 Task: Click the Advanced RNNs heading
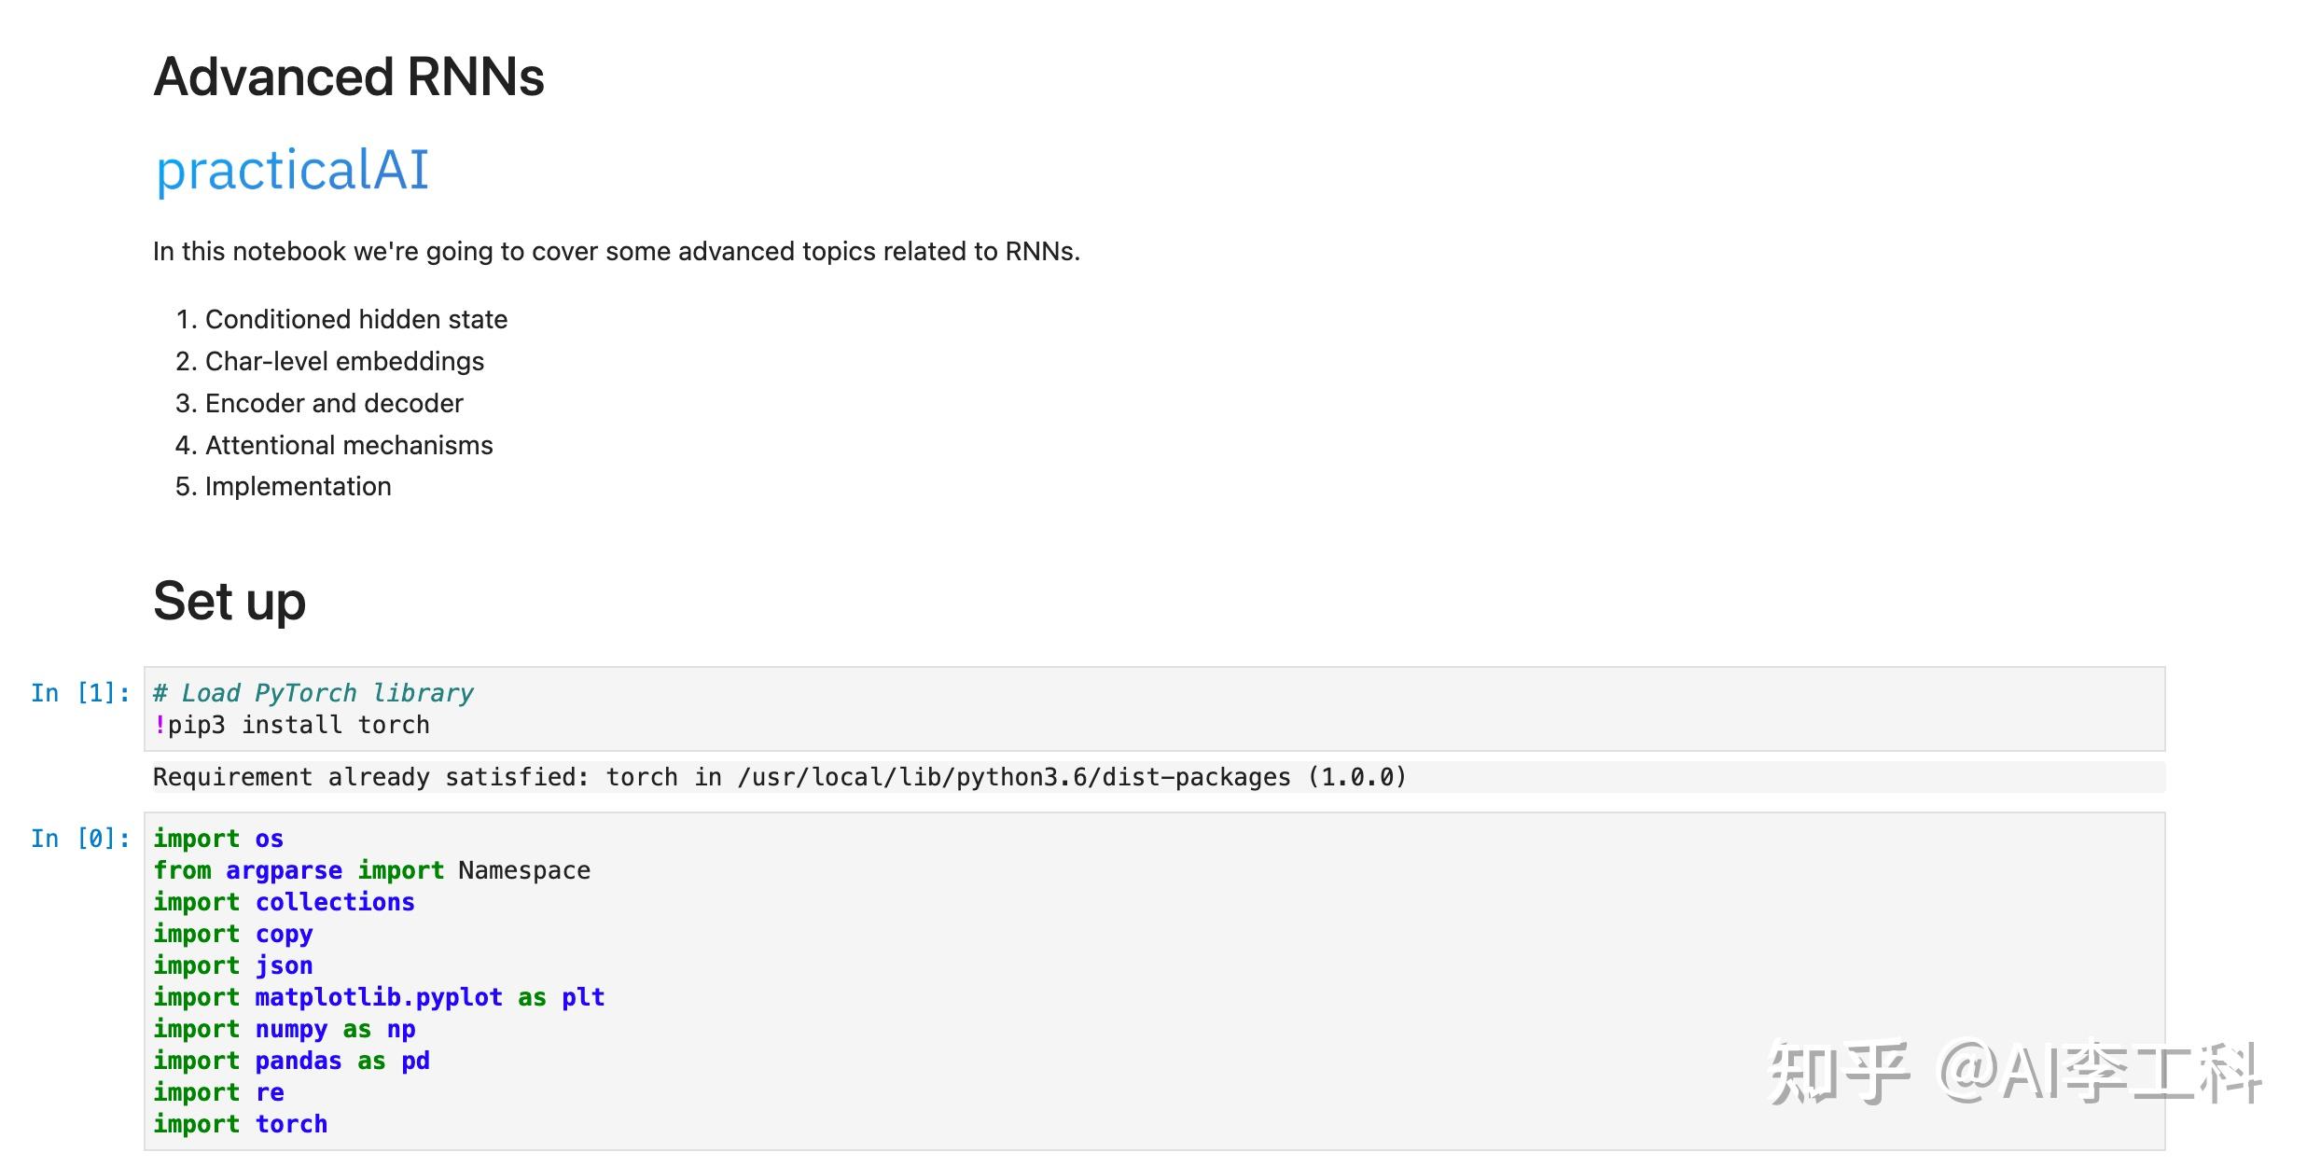[349, 76]
